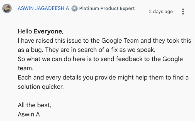195x121 pixels.
Task: Open the three-dot more options menu
Action: [x=183, y=12]
